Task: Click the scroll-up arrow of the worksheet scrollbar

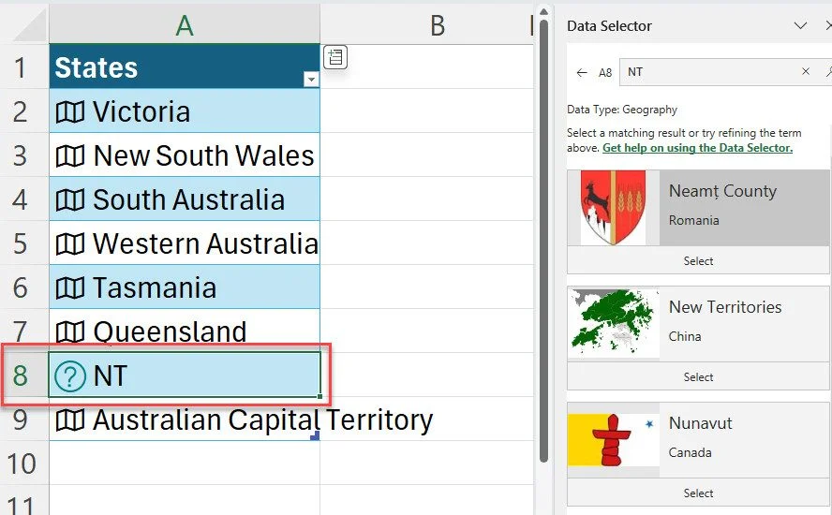Action: tap(543, 11)
